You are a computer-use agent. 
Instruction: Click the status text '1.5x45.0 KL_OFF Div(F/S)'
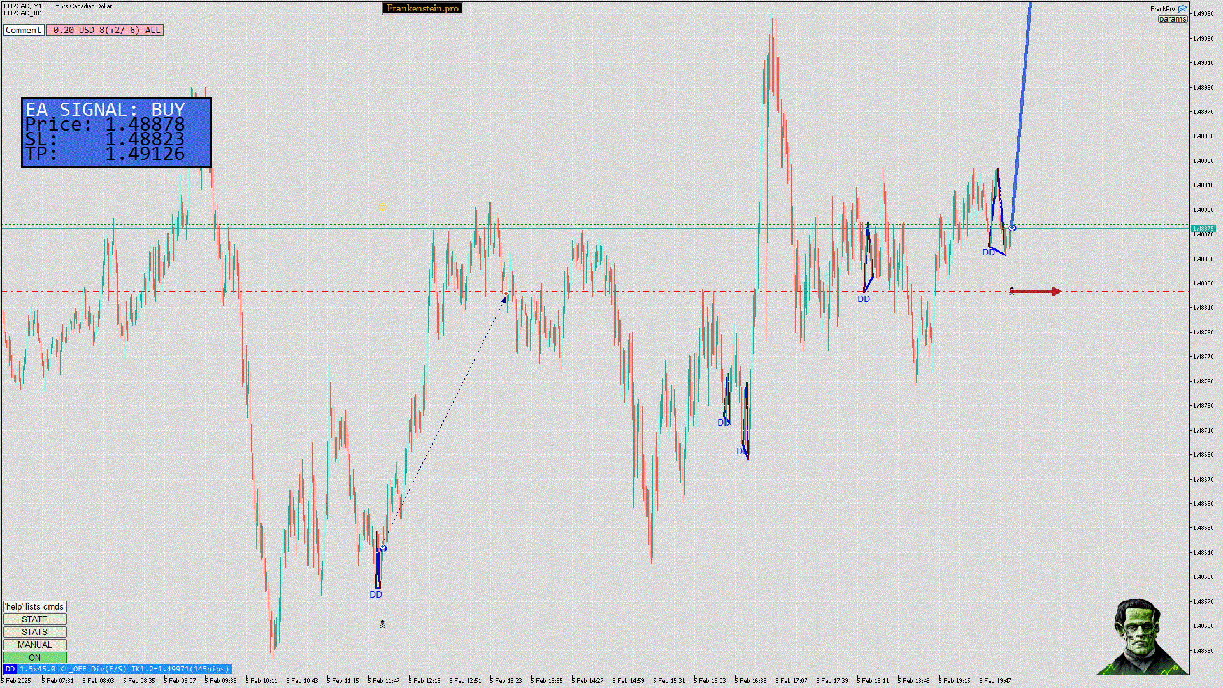(74, 669)
